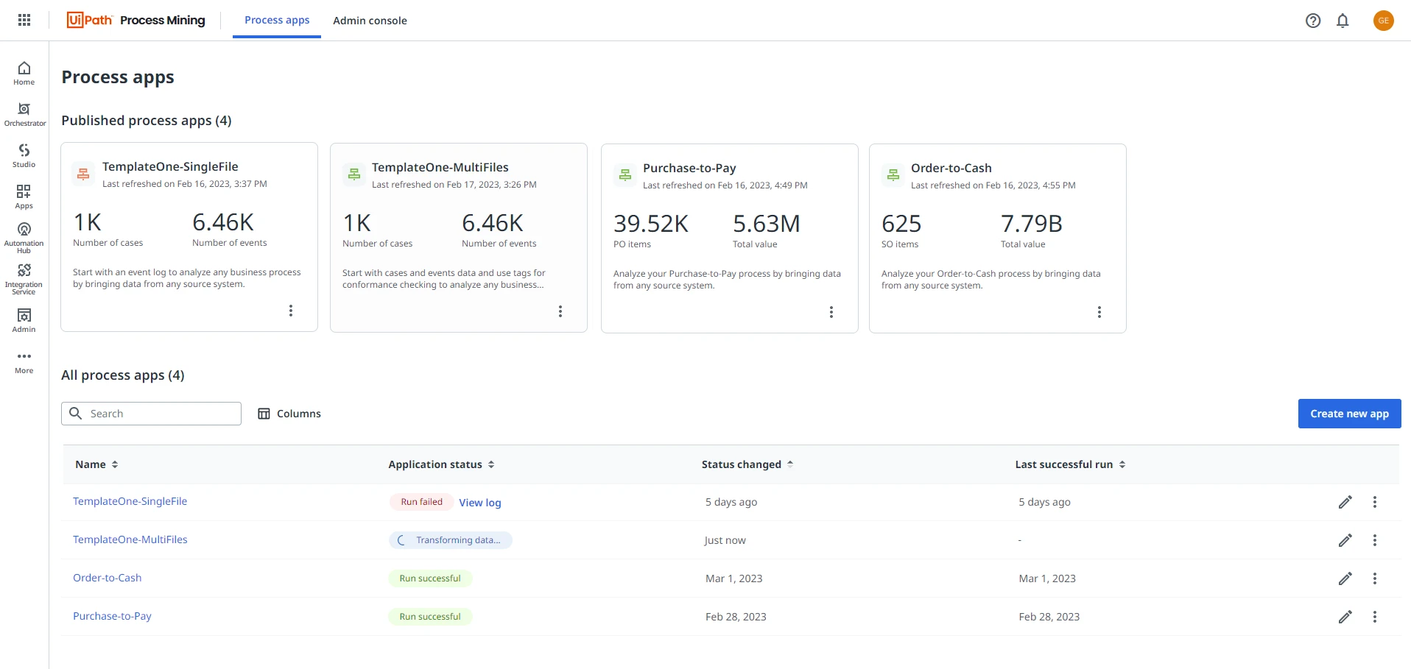The width and height of the screenshot is (1411, 669).
Task: Click the Run failed status badge
Action: [421, 502]
